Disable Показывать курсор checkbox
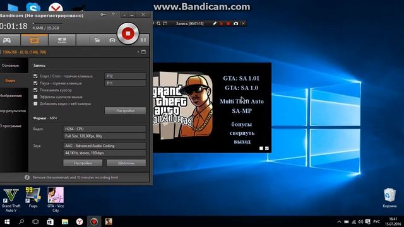The height and width of the screenshot is (227, 404). [35, 90]
